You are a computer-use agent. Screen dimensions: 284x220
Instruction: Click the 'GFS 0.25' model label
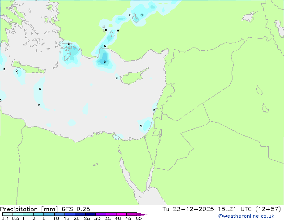click(76, 209)
